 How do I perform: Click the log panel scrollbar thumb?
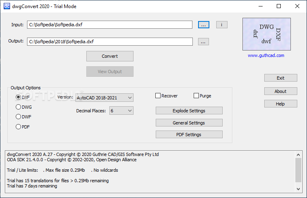coord(298,170)
